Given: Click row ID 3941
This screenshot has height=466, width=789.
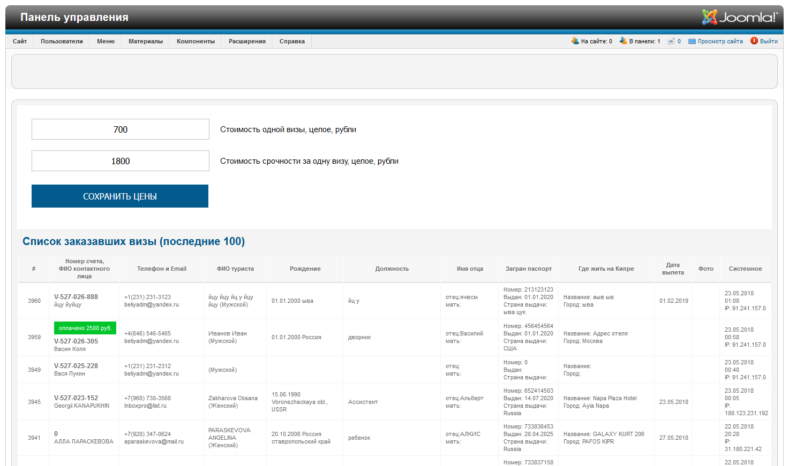Looking at the screenshot, I should pyautogui.click(x=34, y=438).
